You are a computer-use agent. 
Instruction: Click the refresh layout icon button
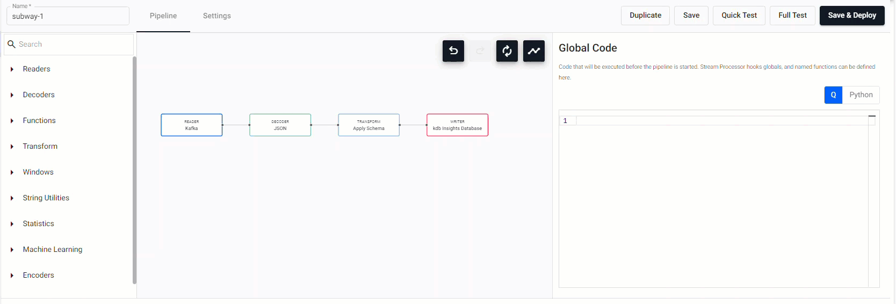click(x=507, y=51)
